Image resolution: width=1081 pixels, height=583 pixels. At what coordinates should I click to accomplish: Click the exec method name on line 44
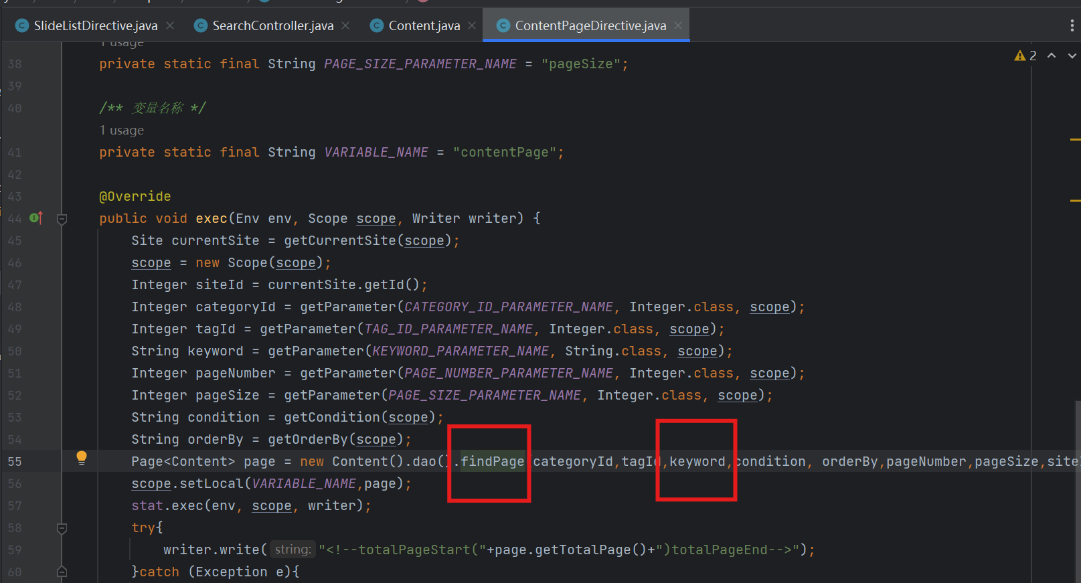coord(212,218)
